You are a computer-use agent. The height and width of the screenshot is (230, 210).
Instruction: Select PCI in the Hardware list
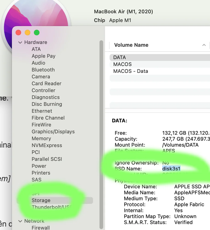pyautogui.click(x=36, y=152)
